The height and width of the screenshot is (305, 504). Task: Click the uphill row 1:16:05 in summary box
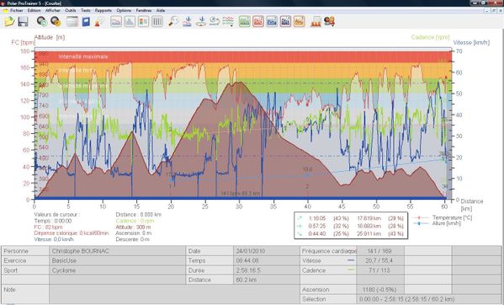(x=351, y=218)
